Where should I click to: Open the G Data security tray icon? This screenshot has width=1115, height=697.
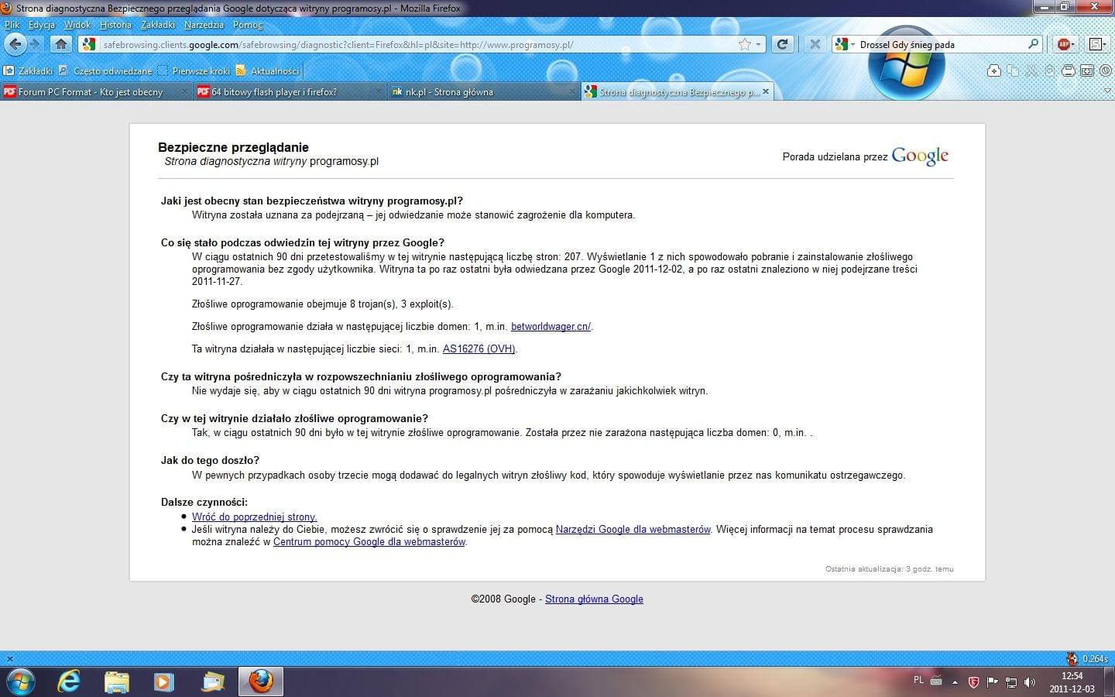click(x=973, y=682)
